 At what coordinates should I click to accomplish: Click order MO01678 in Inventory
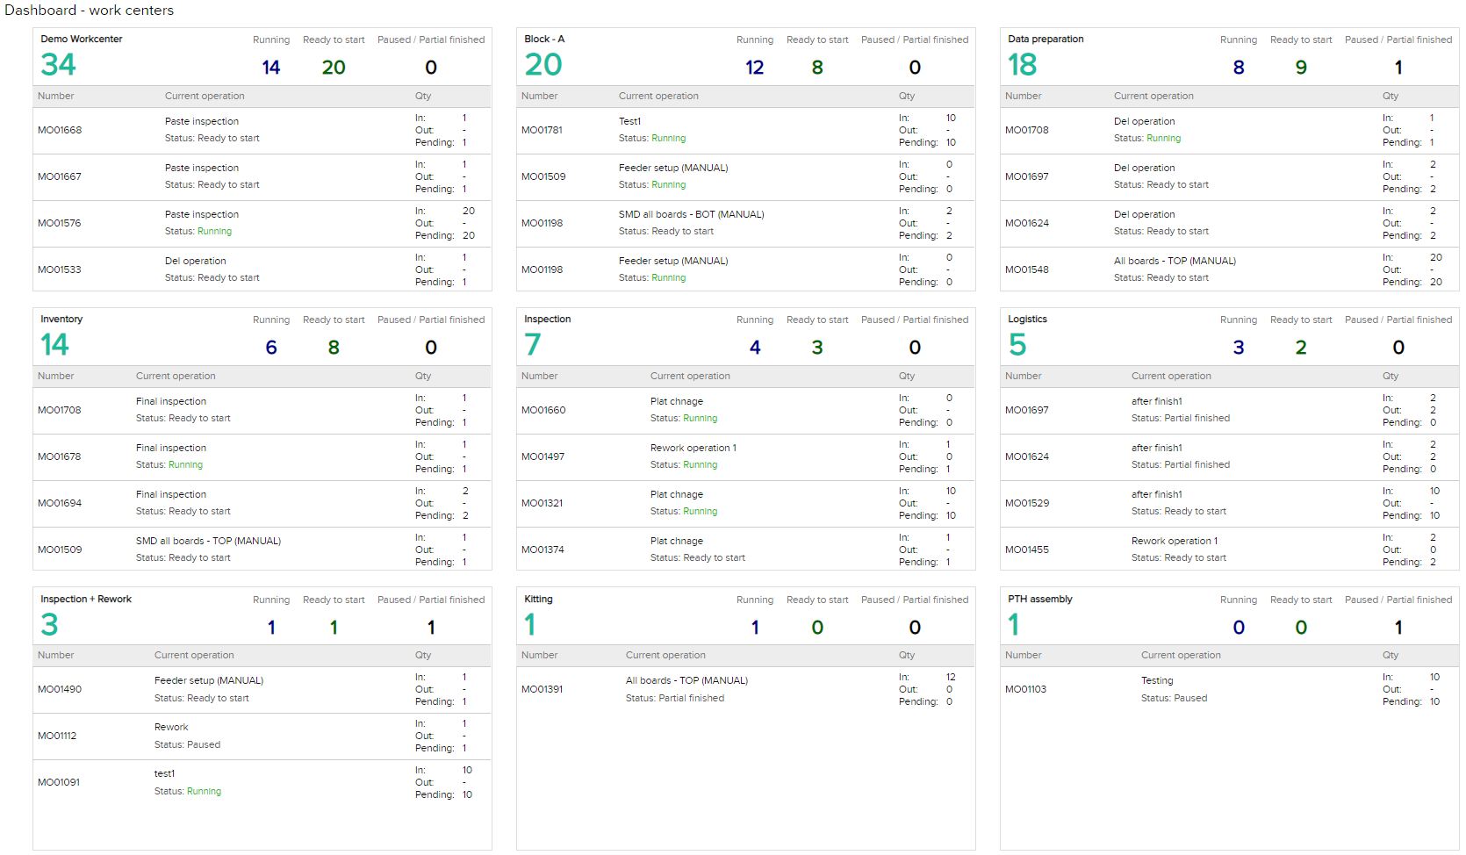pyautogui.click(x=60, y=456)
